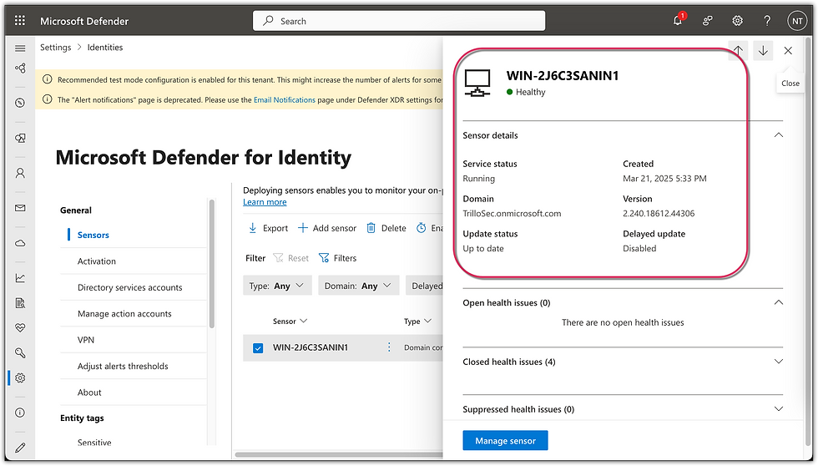Open the NT account avatar
Image resolution: width=818 pixels, height=466 pixels.
[797, 21]
